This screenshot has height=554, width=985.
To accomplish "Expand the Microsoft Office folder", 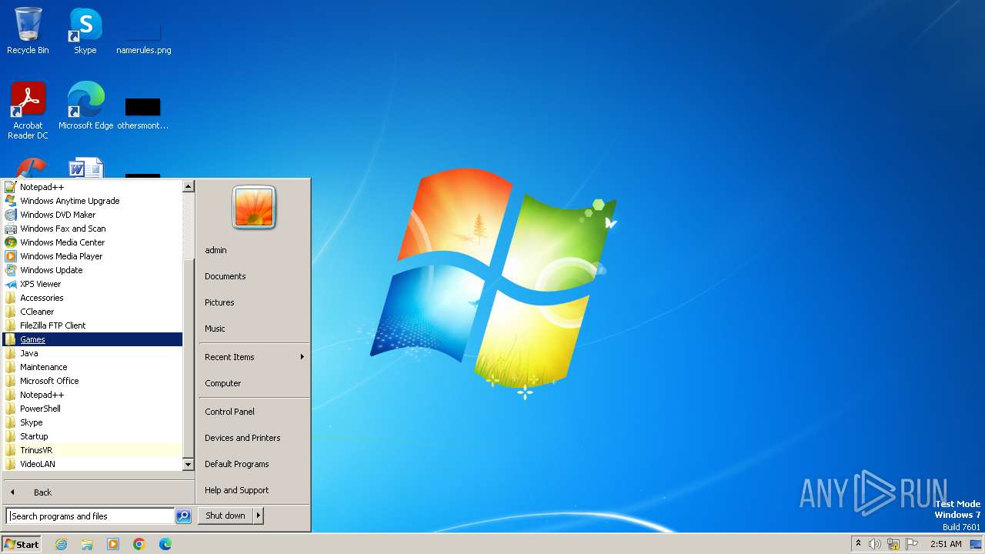I will tap(92, 381).
